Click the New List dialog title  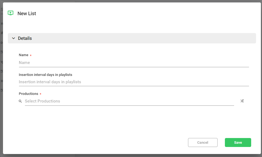(27, 14)
